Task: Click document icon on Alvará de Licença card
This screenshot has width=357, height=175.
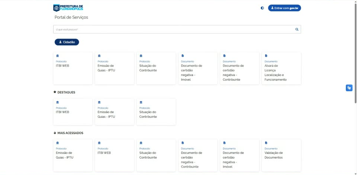Action: click(266, 56)
